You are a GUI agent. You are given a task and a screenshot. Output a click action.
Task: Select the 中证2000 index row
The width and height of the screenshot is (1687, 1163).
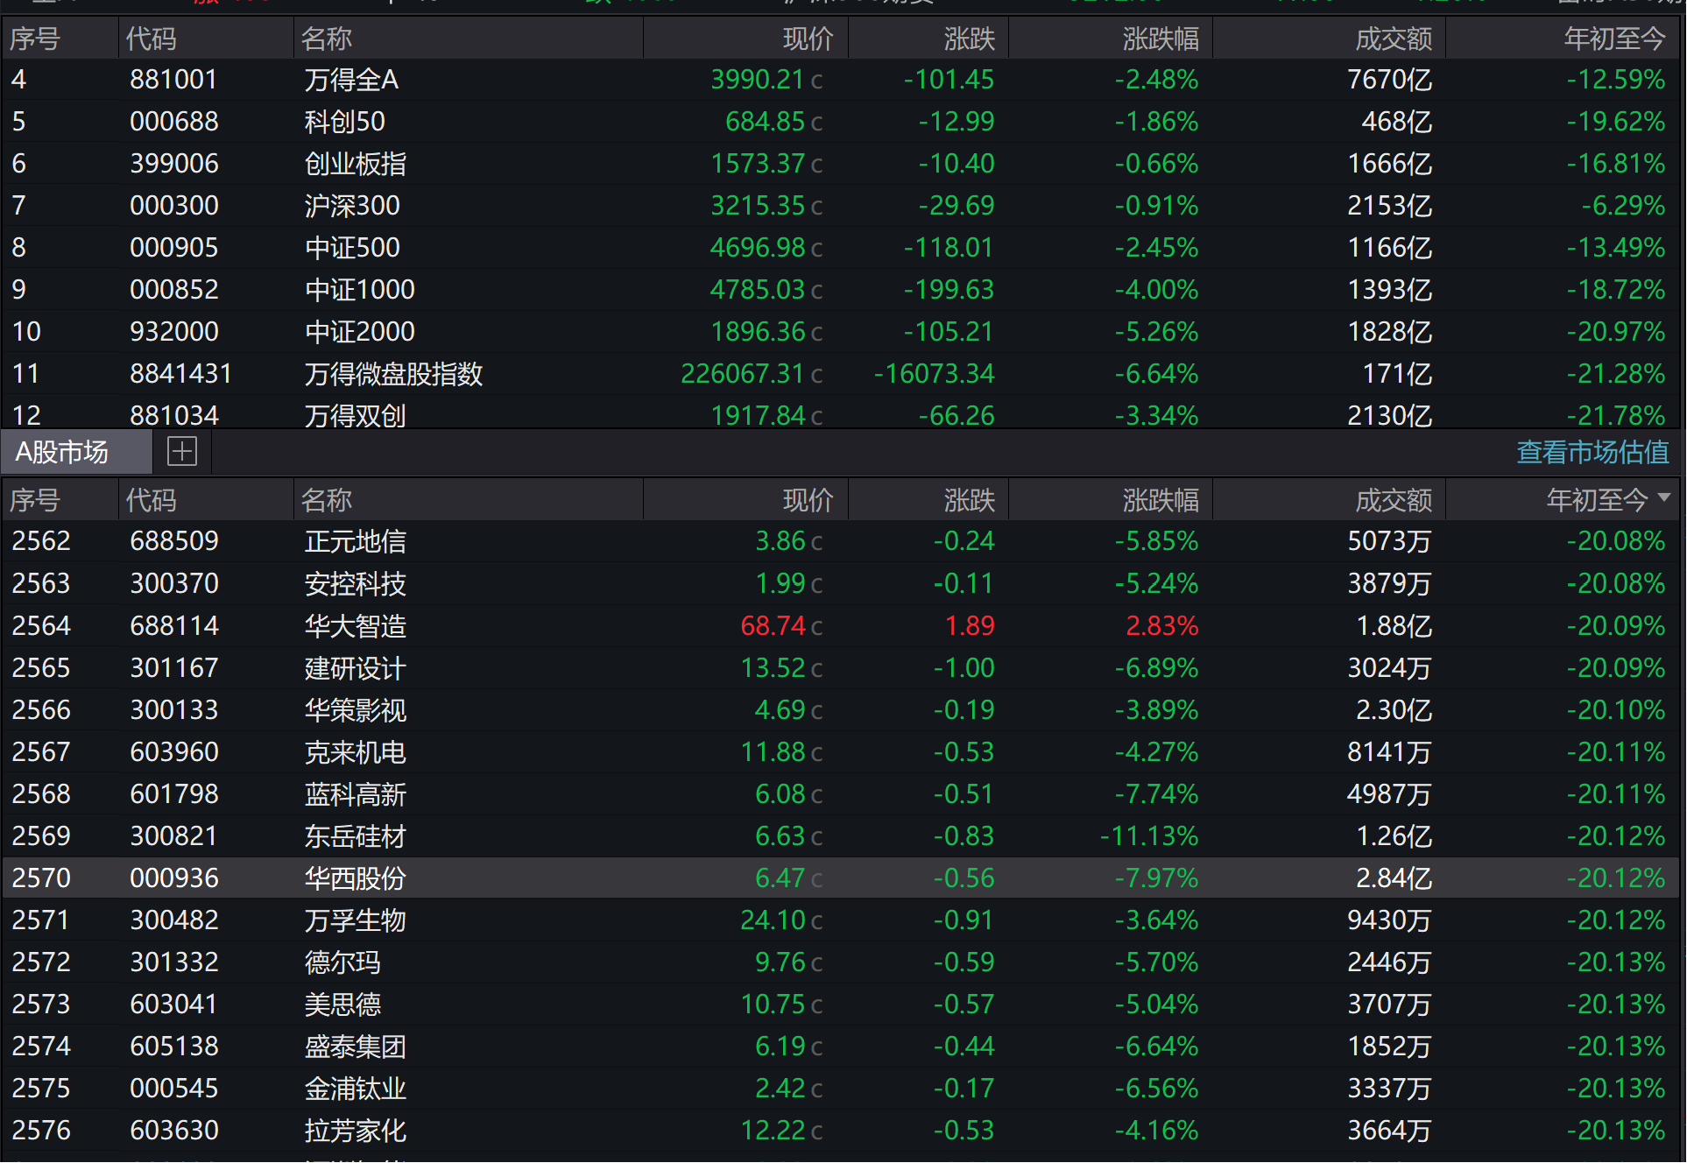point(359,332)
